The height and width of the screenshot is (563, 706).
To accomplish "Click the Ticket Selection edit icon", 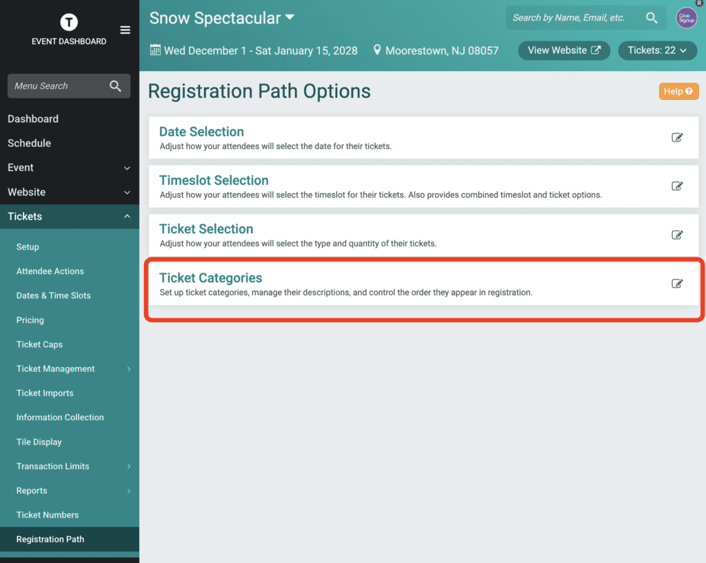I will (x=677, y=235).
